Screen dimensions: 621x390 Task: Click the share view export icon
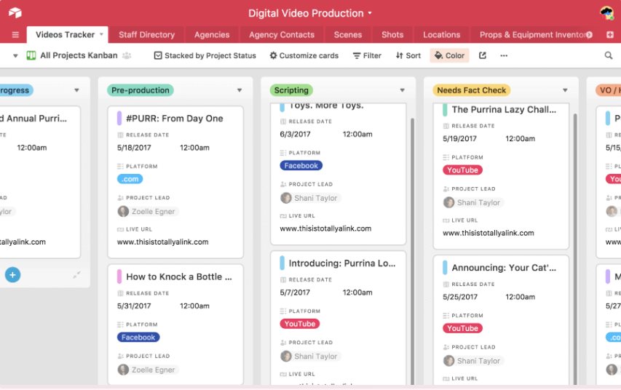tap(483, 55)
